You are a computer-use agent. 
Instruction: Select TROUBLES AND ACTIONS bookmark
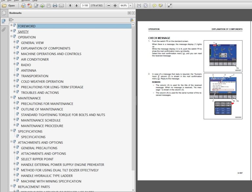[x=40, y=93]
